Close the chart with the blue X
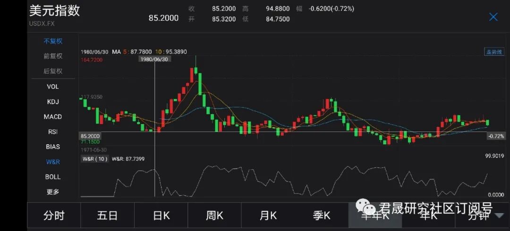510x231 pixels. click(493, 17)
